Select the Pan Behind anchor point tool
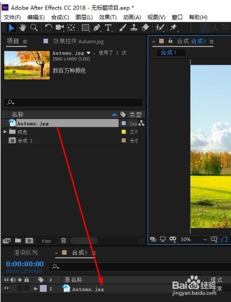 tap(71, 28)
